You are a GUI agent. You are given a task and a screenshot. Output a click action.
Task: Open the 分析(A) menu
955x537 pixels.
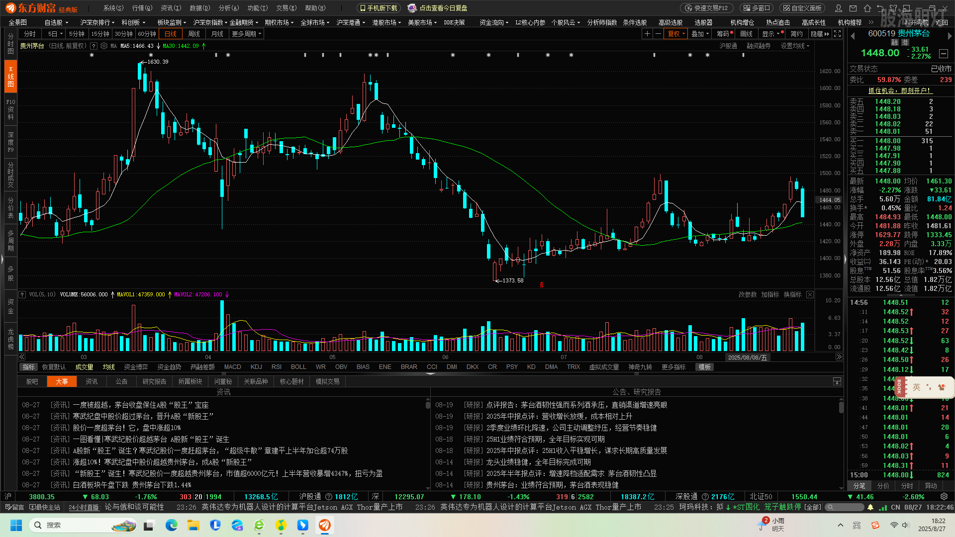click(x=229, y=8)
